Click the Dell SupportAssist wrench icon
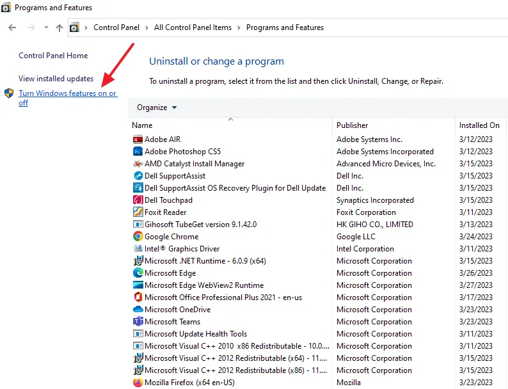The width and height of the screenshot is (508, 389). 138,176
